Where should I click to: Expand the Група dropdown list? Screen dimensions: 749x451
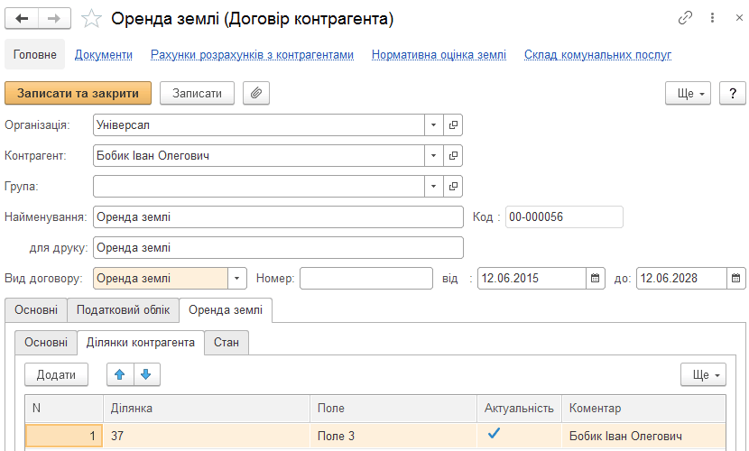tap(434, 186)
